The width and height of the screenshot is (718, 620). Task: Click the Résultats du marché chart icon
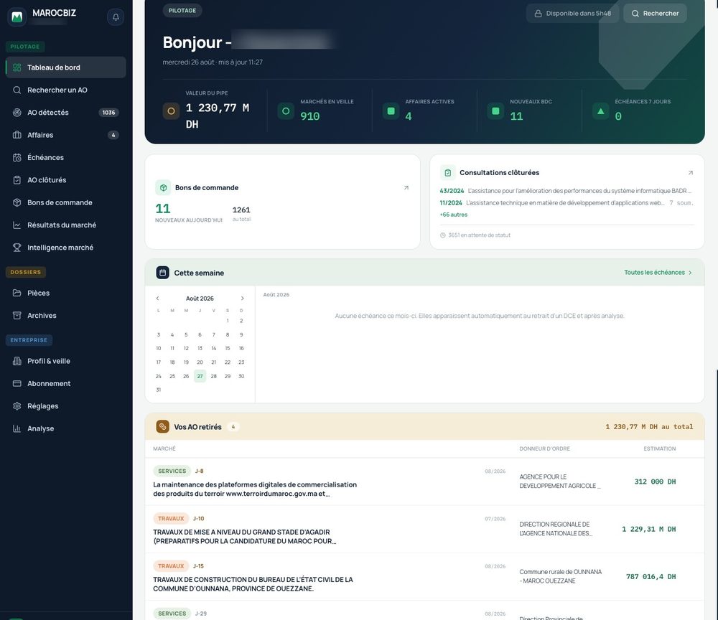[x=17, y=225]
